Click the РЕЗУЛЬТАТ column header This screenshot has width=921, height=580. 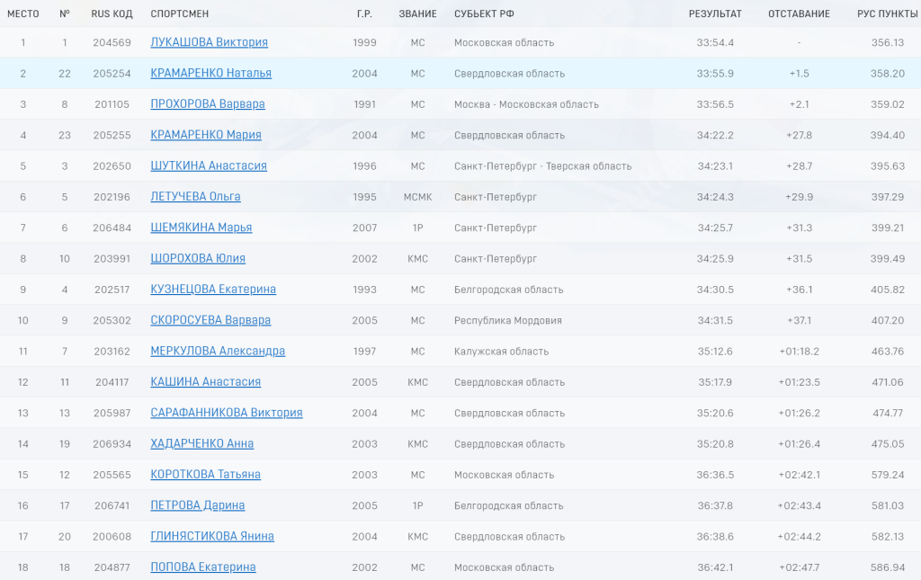tap(715, 13)
